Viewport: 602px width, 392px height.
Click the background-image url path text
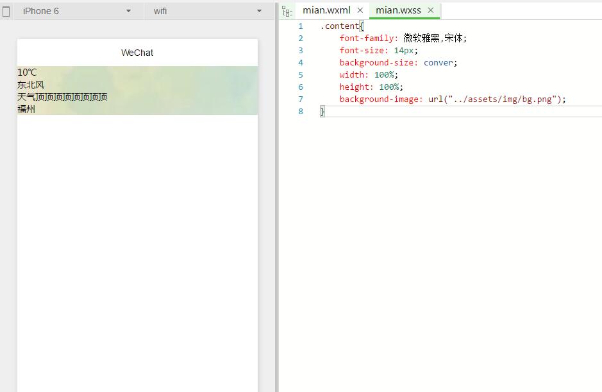coord(497,99)
